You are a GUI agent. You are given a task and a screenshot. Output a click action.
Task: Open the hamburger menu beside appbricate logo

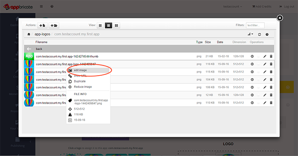pos(41,6)
